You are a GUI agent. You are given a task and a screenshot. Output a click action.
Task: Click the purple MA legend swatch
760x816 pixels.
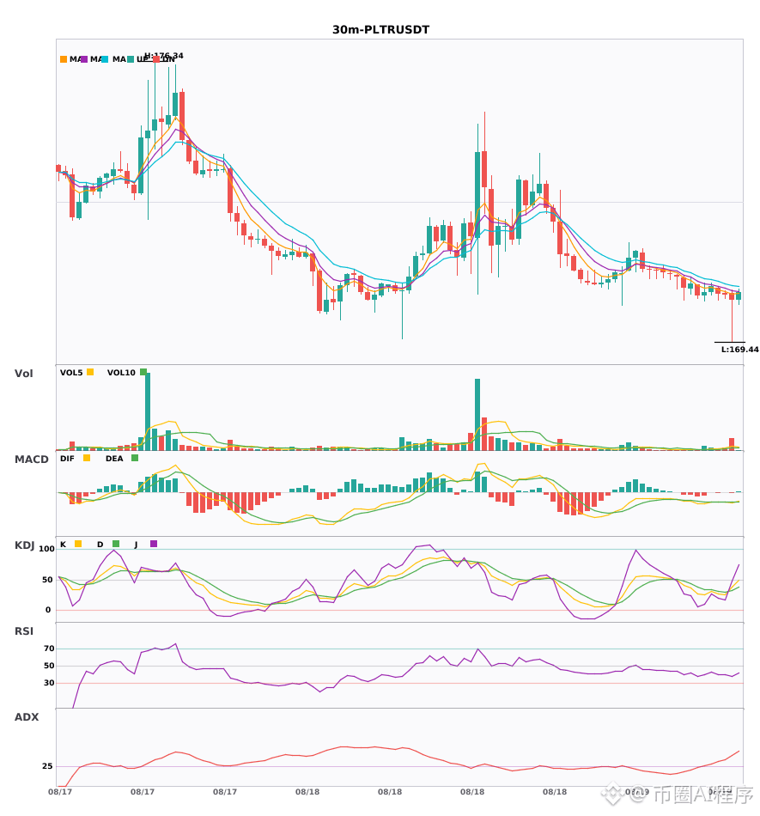tap(84, 59)
